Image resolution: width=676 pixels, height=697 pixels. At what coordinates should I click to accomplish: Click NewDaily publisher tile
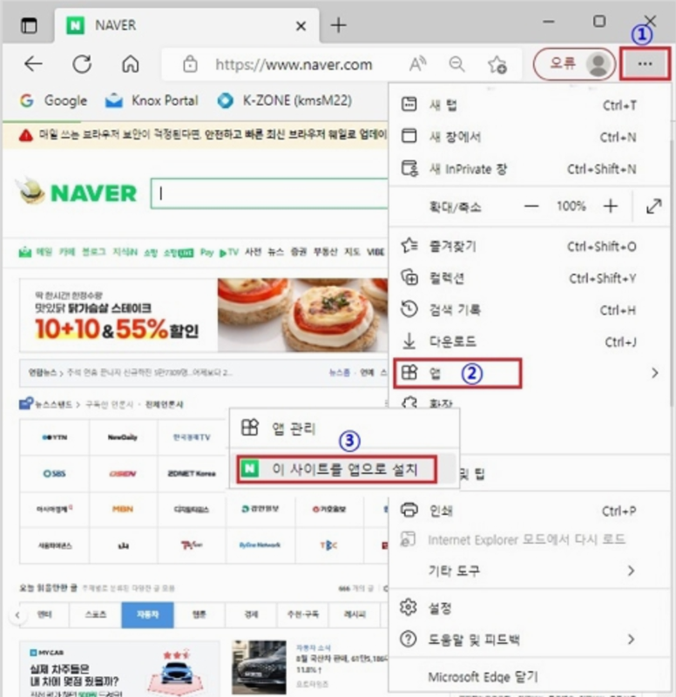pyautogui.click(x=123, y=437)
